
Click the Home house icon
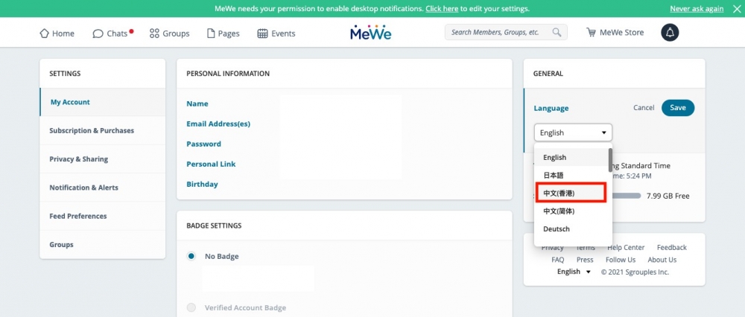tap(44, 33)
